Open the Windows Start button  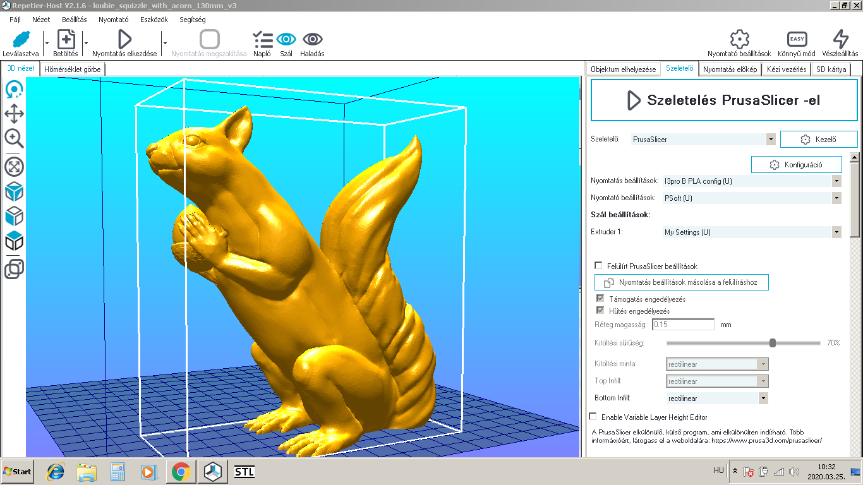click(x=17, y=472)
